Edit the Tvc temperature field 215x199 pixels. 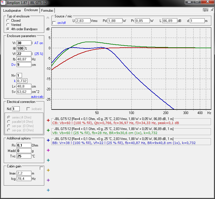click(x=24, y=156)
